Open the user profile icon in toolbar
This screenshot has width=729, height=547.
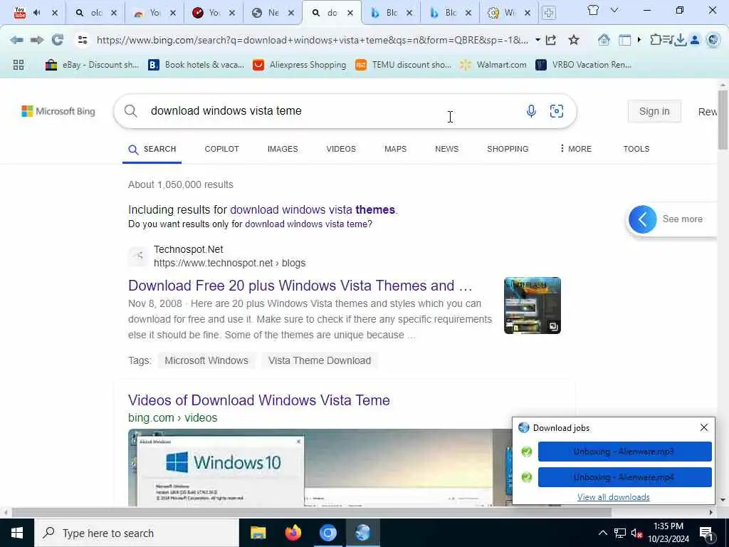(x=695, y=40)
